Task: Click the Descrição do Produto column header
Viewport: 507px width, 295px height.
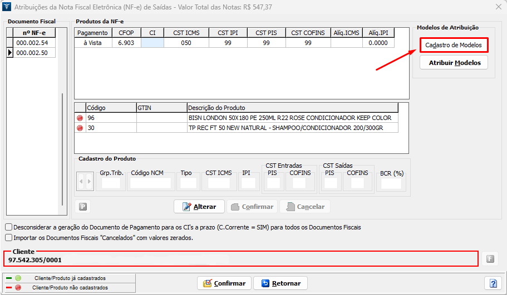Action: click(292, 107)
